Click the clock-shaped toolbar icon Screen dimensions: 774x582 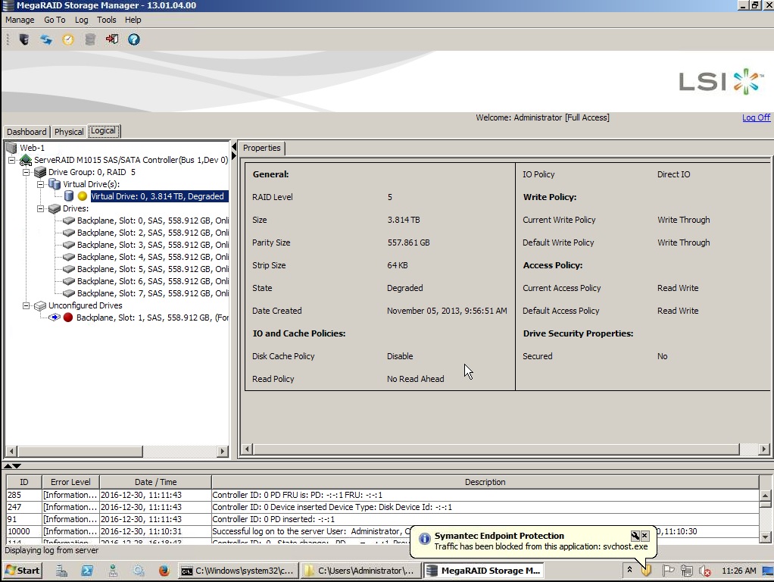[x=68, y=39]
